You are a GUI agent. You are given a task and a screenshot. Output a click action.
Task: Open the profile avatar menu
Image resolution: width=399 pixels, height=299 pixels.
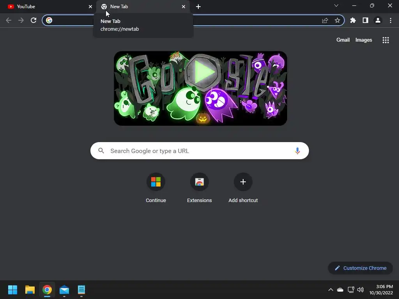378,20
